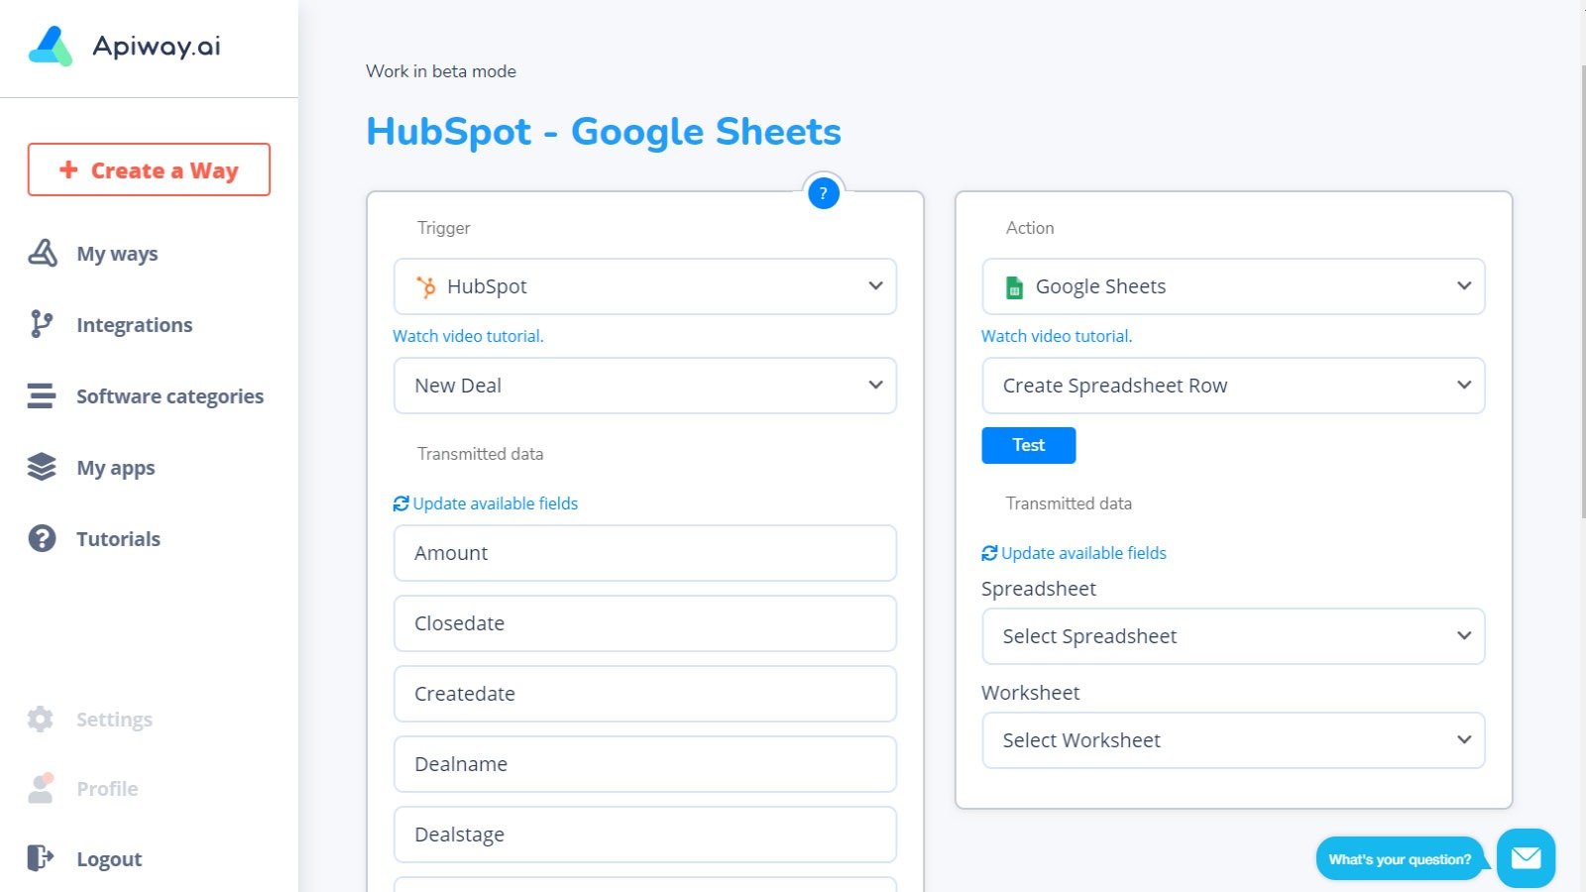Click the refresh icon beside Update available fields

tap(400, 503)
